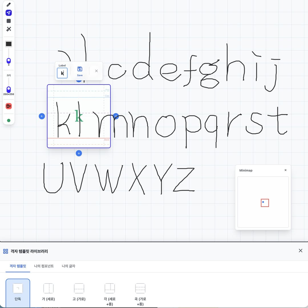
Task: Save the glyph label
Action: [80, 71]
